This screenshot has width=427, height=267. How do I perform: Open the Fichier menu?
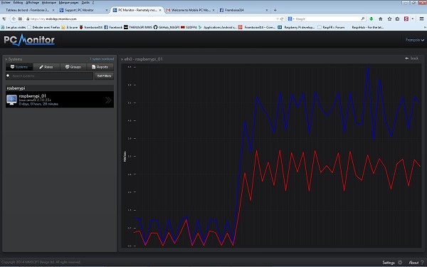coord(6,2)
